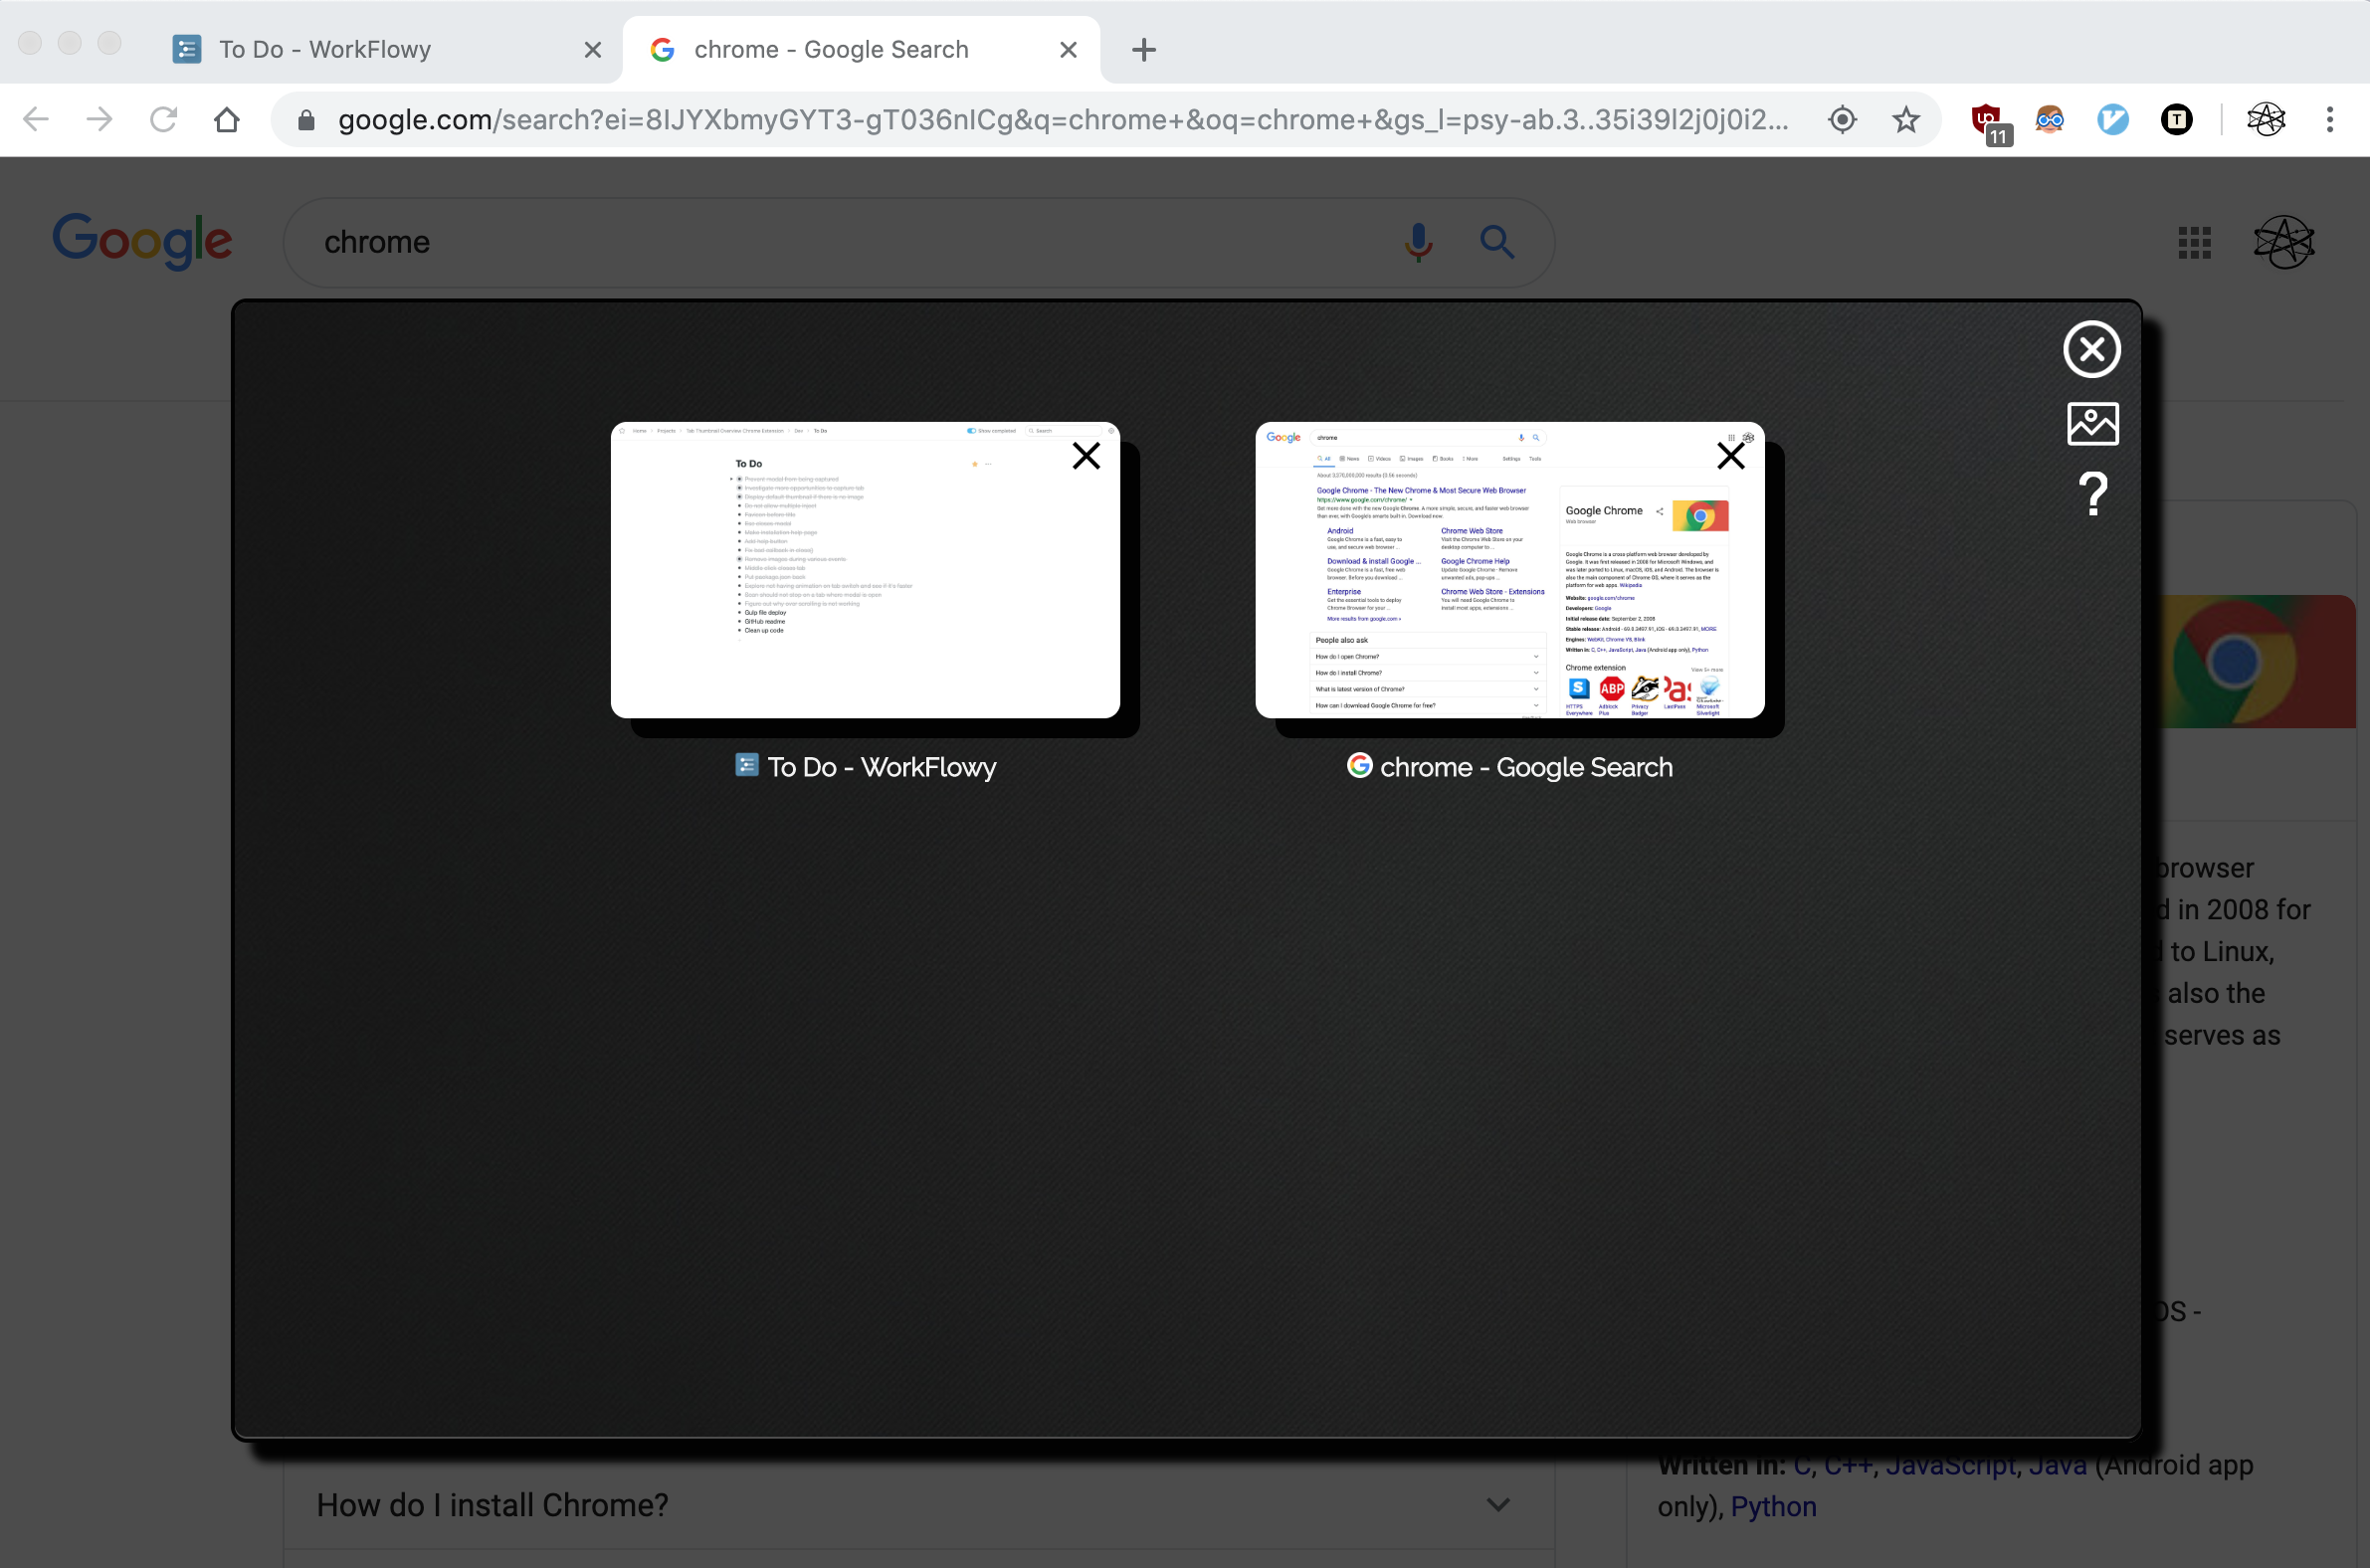This screenshot has height=1568, width=2370.
Task: Bookmark this page with the star icon
Action: (1906, 120)
